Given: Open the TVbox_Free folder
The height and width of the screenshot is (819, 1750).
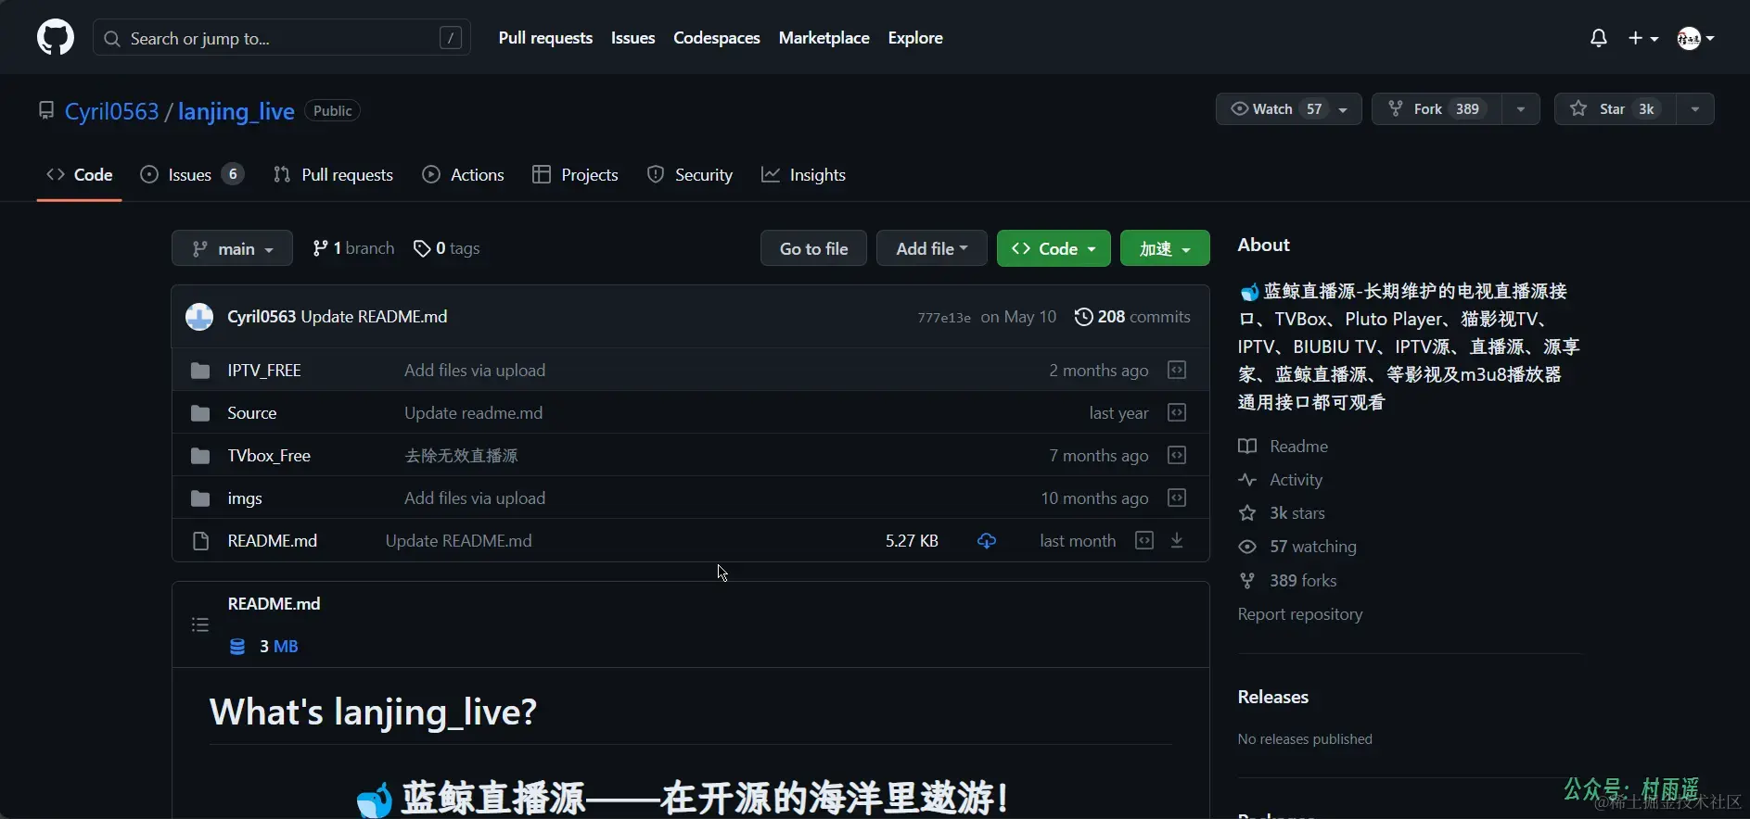Looking at the screenshot, I should click(x=269, y=456).
